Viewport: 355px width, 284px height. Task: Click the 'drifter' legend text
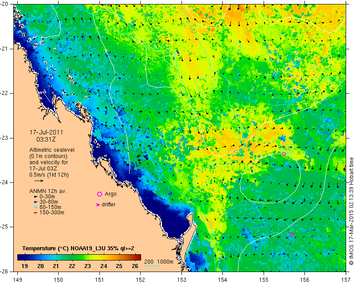pos(108,205)
